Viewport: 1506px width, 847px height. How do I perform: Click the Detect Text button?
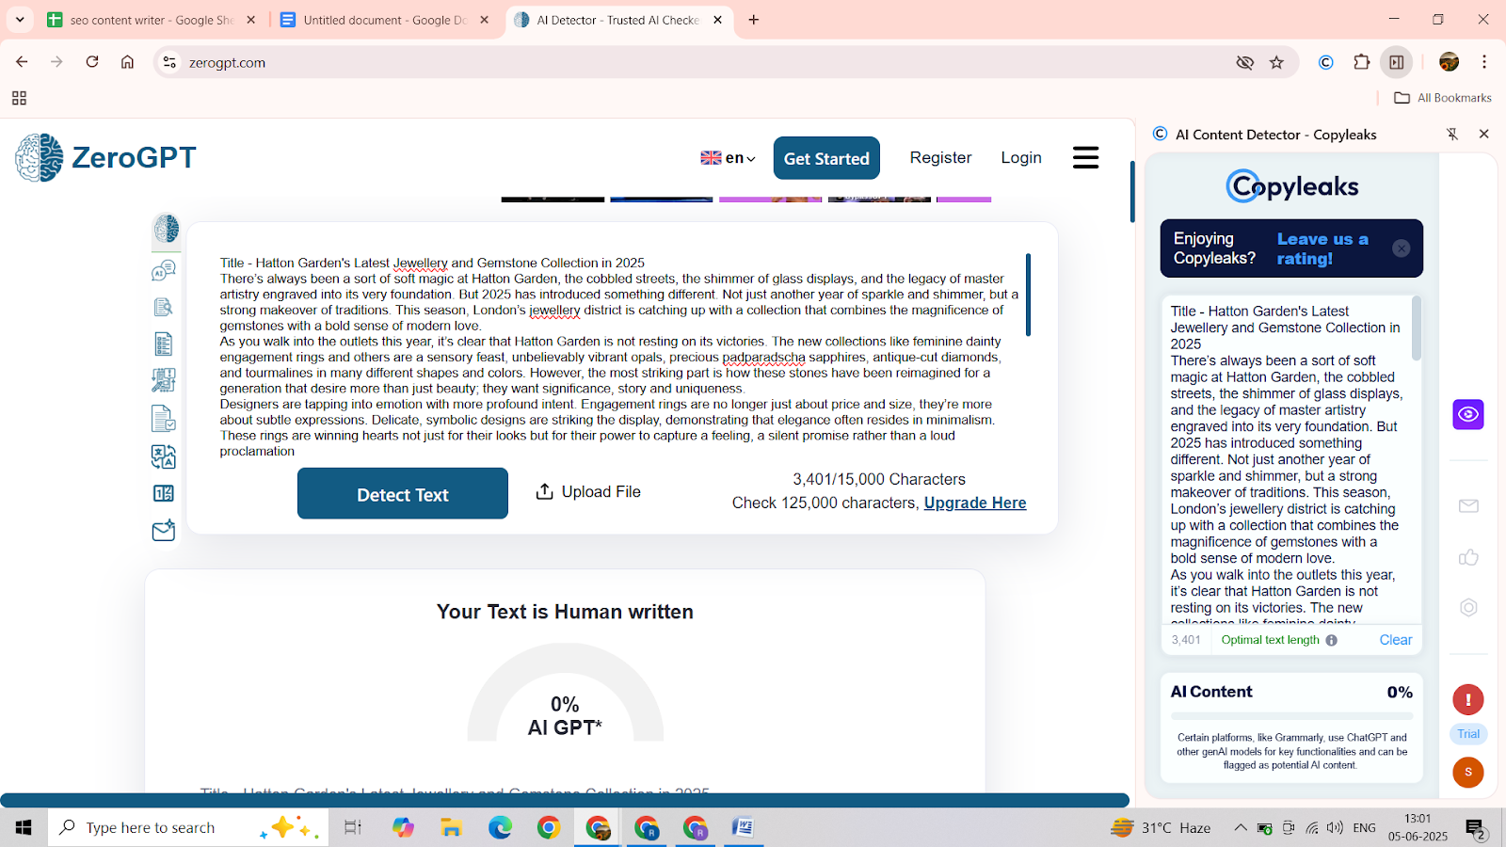[x=403, y=494]
